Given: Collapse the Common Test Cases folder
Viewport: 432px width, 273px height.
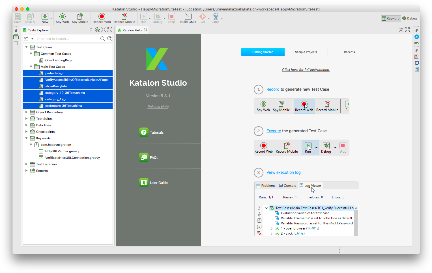Looking at the screenshot, I should (x=31, y=54).
